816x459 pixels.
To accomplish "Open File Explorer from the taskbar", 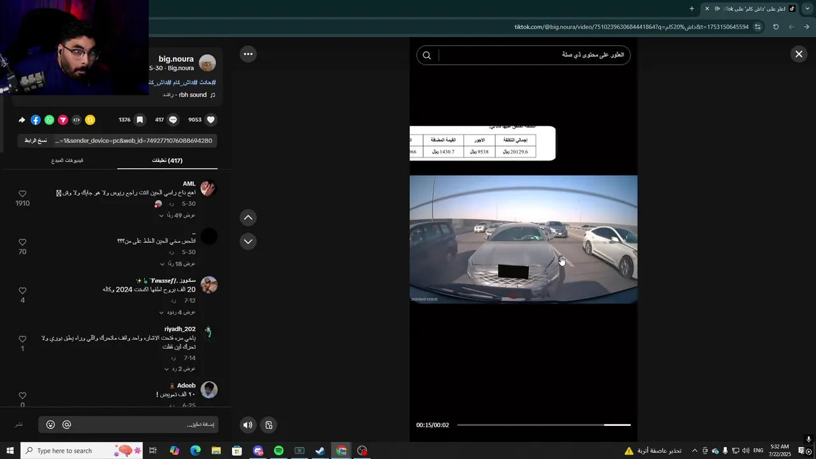I will tap(216, 451).
